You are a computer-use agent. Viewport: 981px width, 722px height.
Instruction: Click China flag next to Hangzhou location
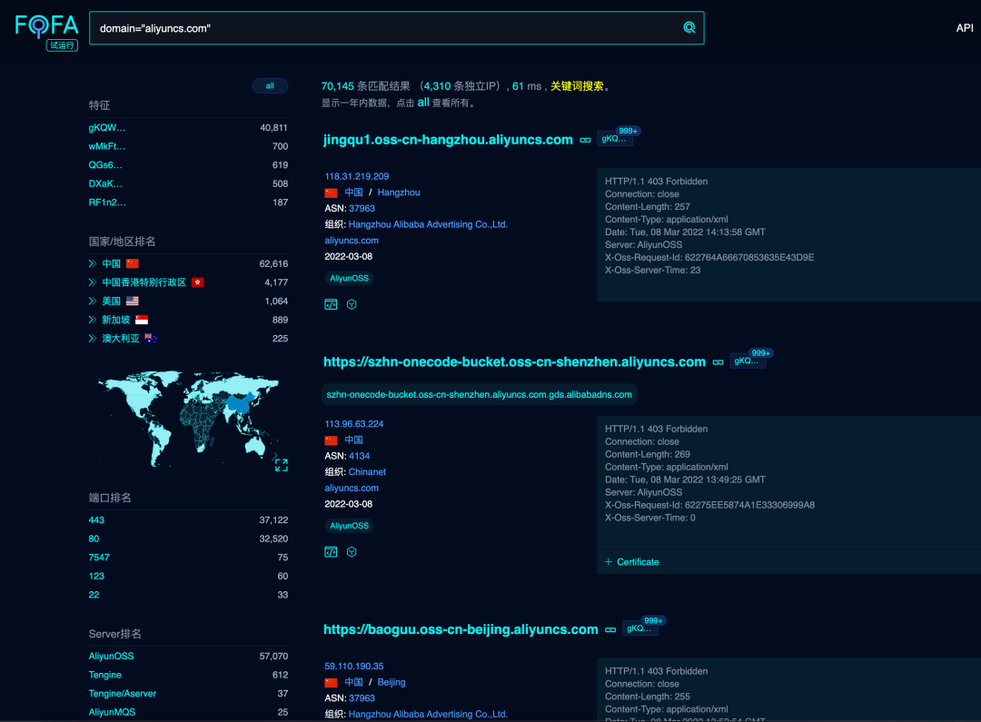pyautogui.click(x=331, y=193)
